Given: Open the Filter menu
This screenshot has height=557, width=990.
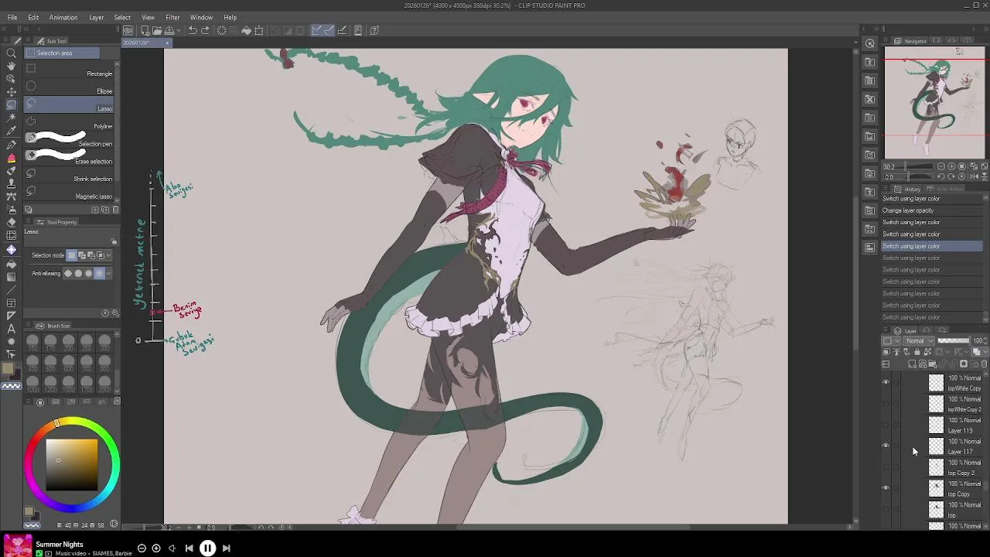Looking at the screenshot, I should (x=172, y=17).
